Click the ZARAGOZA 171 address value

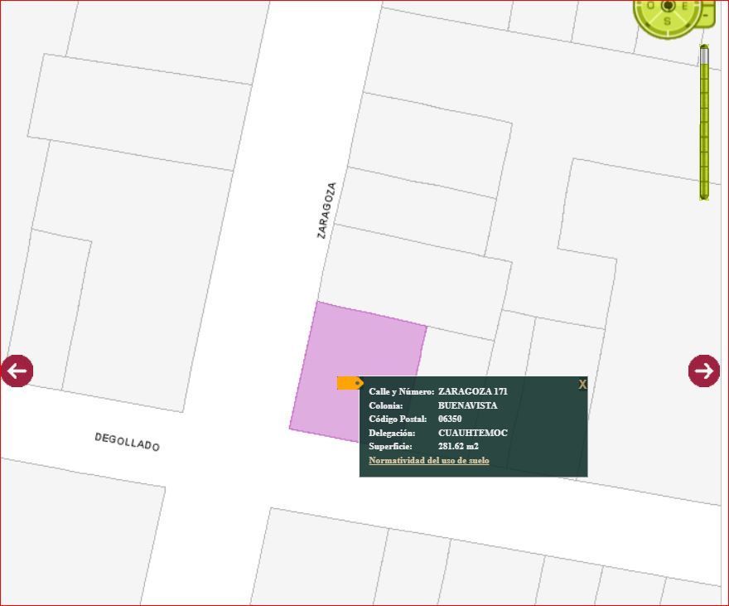pos(473,391)
